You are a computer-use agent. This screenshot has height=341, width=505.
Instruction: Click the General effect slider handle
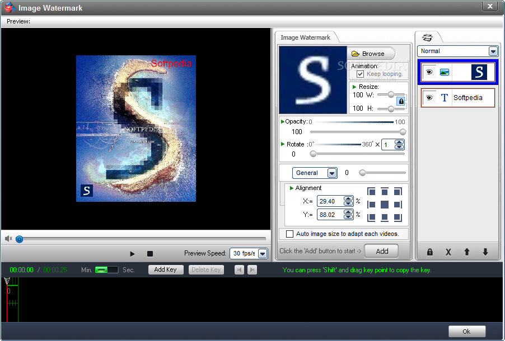362,173
